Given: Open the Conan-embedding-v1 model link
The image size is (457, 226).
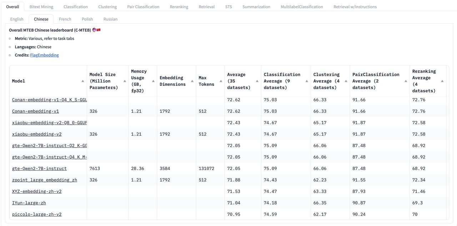Looking at the screenshot, I should (35, 111).
